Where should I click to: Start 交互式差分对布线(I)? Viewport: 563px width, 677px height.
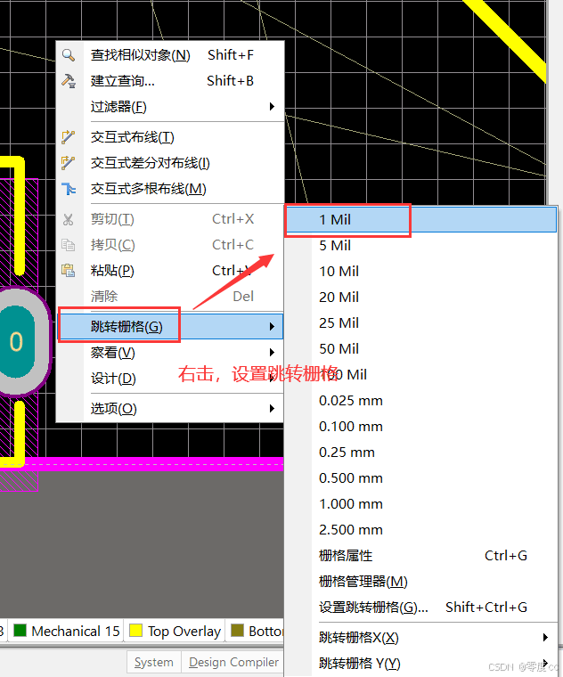pos(170,163)
